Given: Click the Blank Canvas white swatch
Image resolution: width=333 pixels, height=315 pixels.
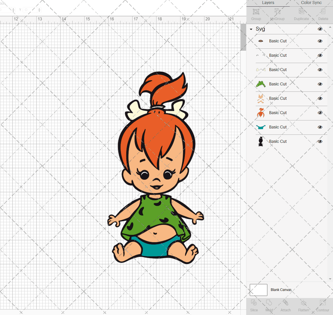Looking at the screenshot, I should click(258, 290).
